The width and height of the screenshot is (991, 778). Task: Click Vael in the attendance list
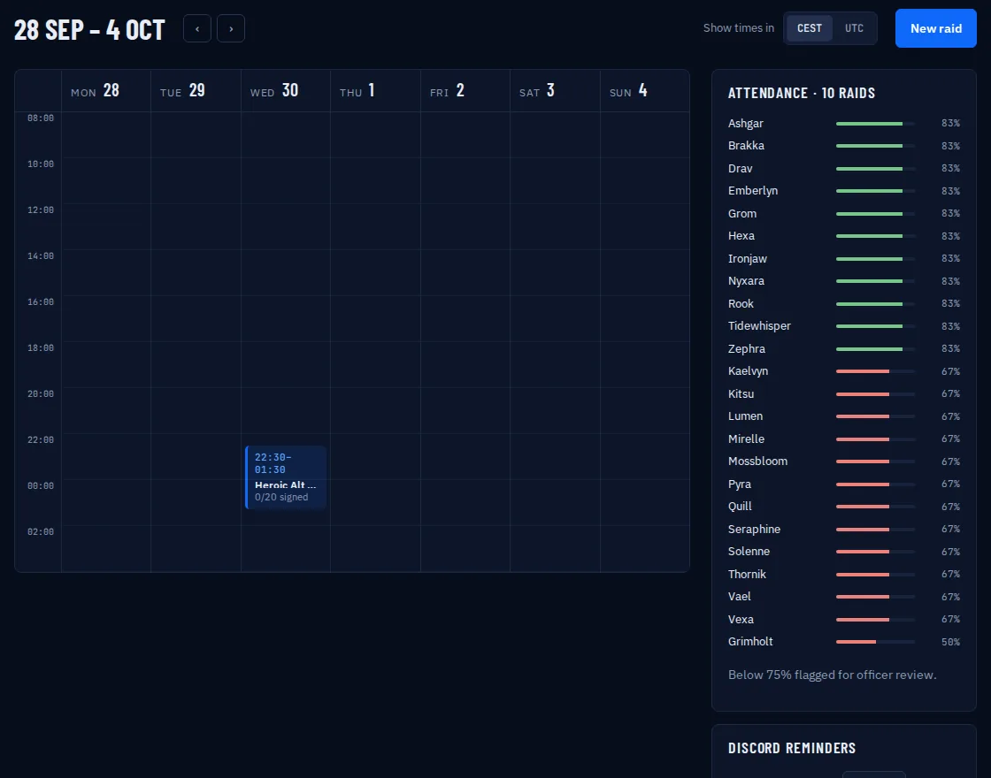tap(740, 597)
